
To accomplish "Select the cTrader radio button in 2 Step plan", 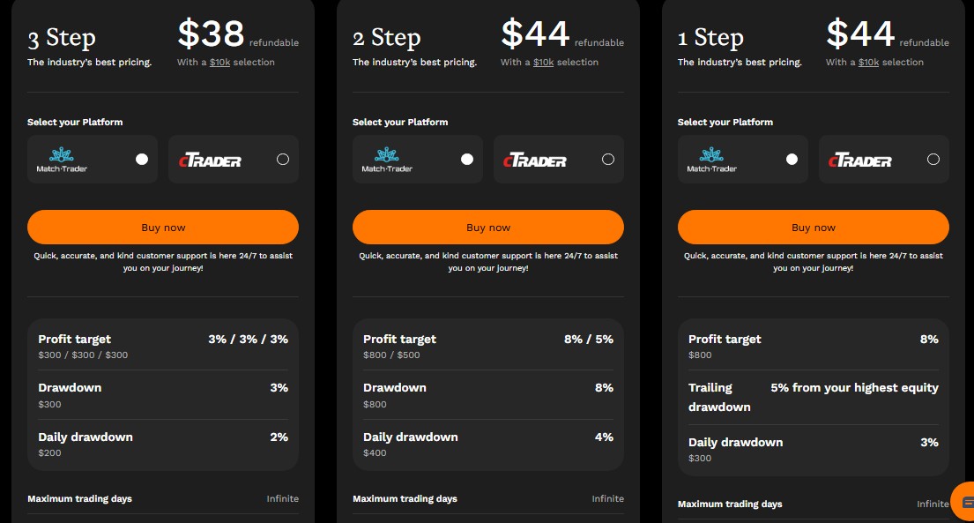I will 607,160.
